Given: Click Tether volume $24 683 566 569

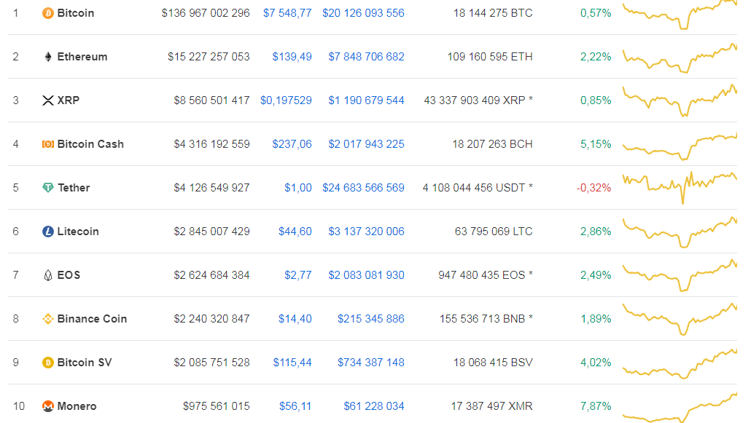Looking at the screenshot, I should coord(363,188).
